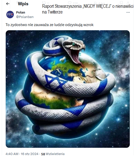
Task: Click the faded reply bubble icon
Action: pyautogui.click(x=18, y=3)
